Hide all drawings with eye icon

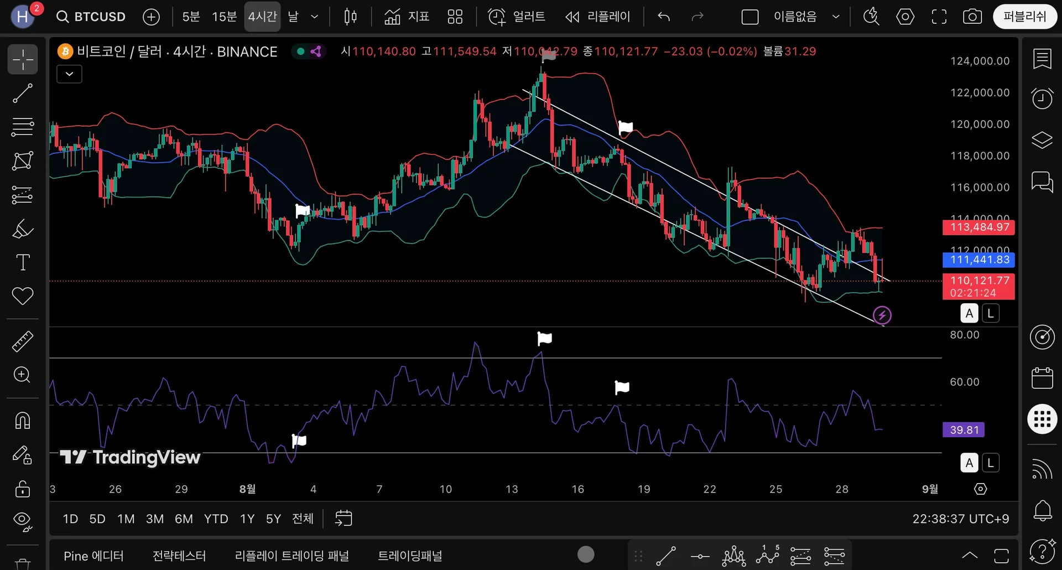click(23, 520)
